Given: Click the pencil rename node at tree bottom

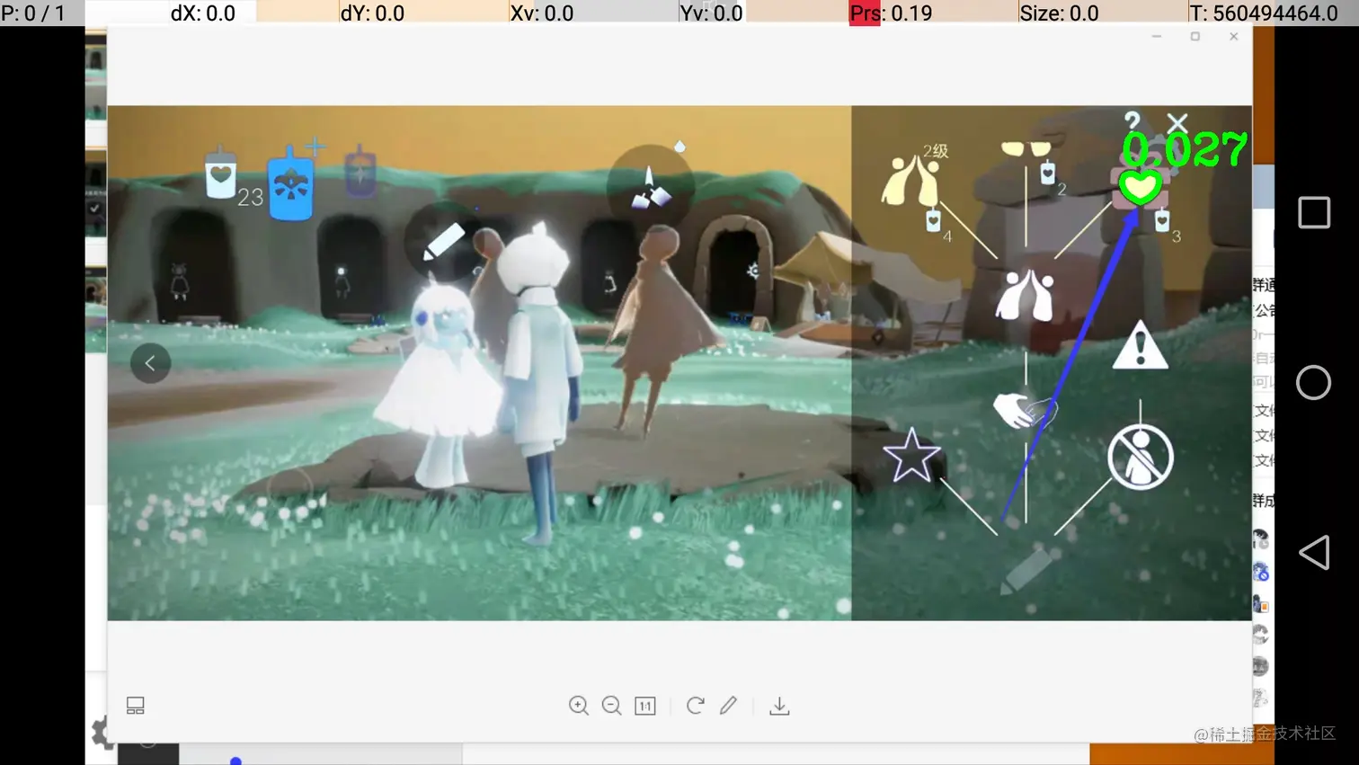Looking at the screenshot, I should pos(1026,572).
